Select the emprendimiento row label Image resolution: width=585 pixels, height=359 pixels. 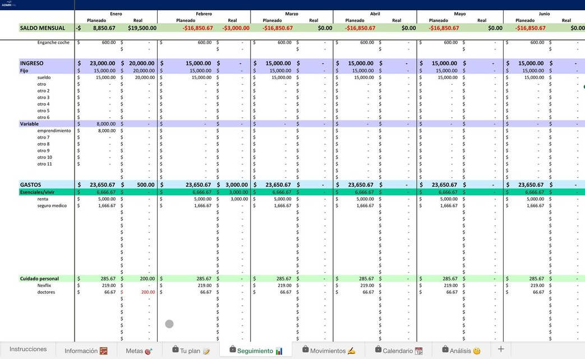click(54, 131)
